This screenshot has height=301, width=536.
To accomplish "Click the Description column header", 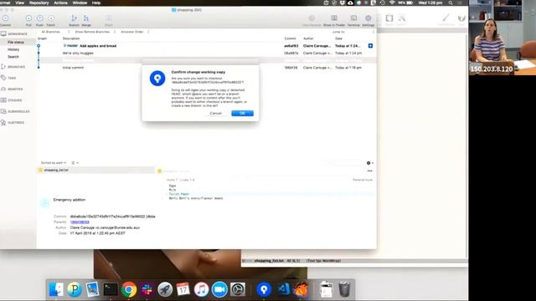I will click(71, 38).
